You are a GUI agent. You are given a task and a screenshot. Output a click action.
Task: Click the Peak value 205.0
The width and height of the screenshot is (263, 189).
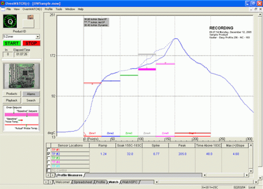pos(182,154)
